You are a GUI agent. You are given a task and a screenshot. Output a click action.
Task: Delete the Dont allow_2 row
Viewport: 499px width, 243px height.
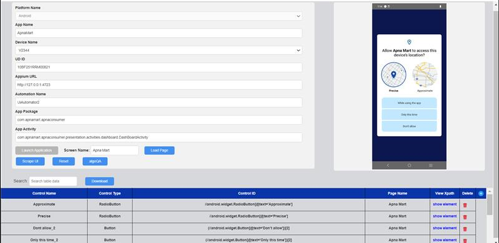point(465,229)
